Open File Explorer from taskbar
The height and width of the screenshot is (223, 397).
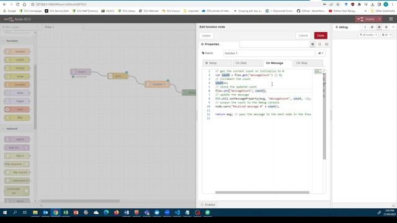pyautogui.click(x=35, y=212)
